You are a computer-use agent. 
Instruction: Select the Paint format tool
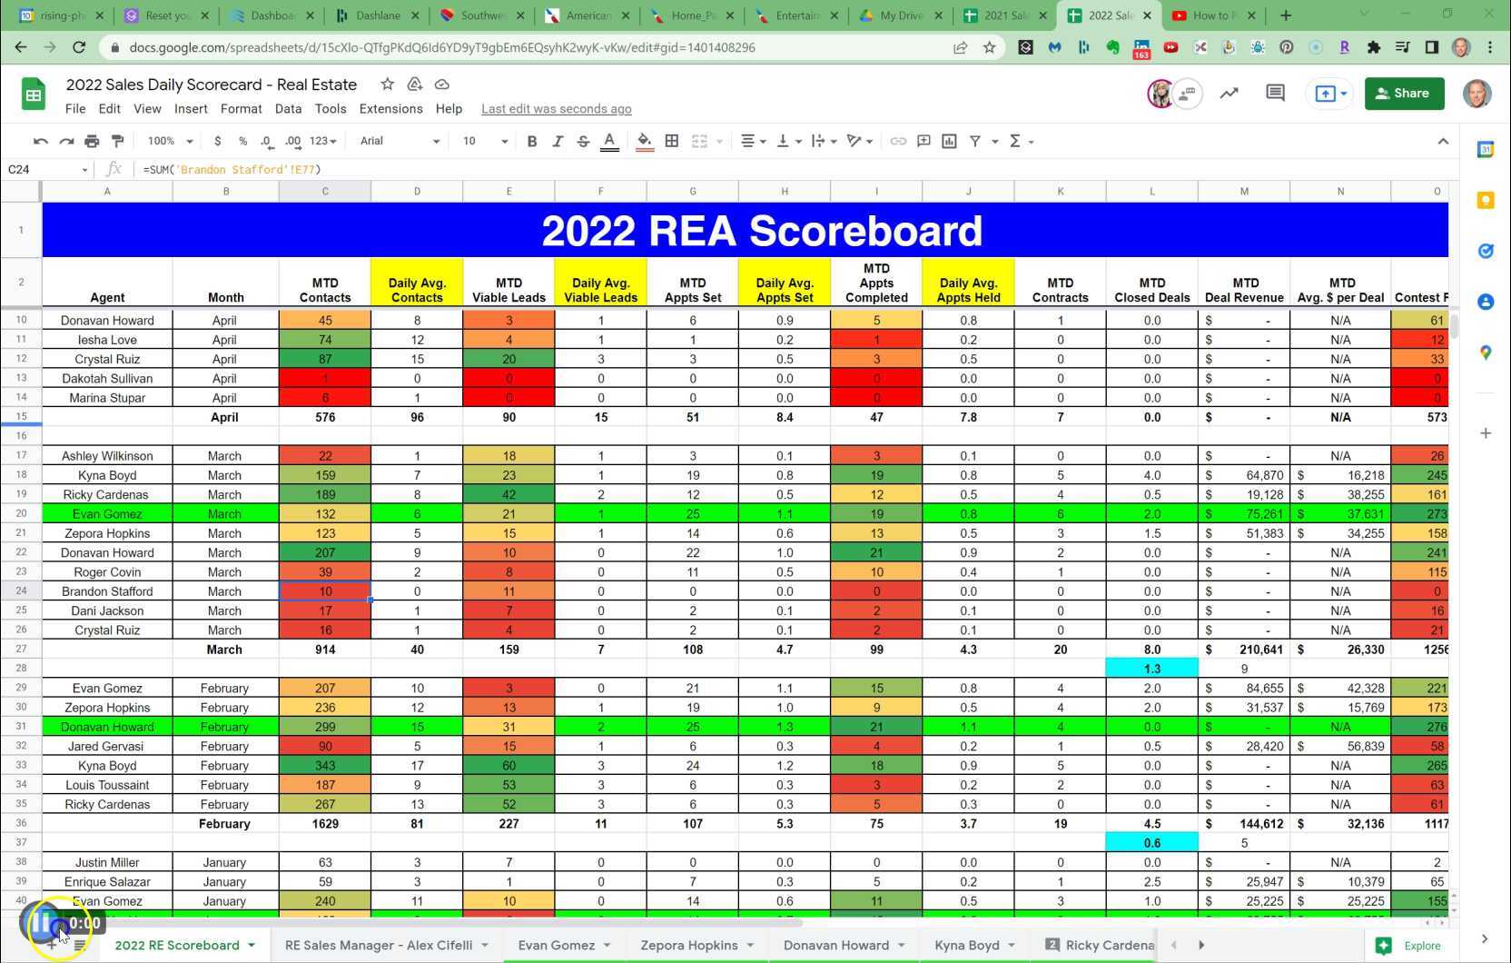pos(117,141)
